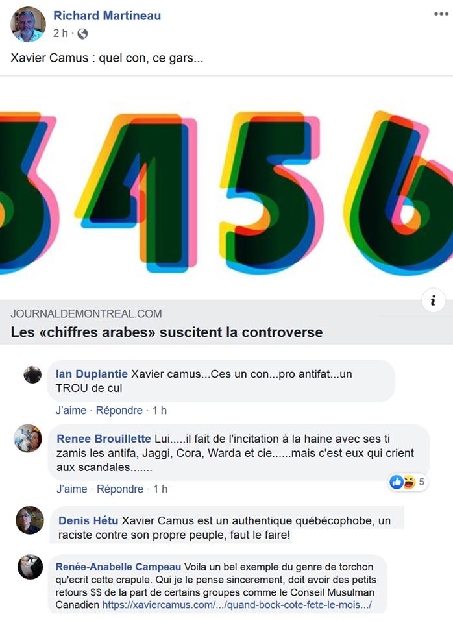Reply to Ian Duplantie's comment
This screenshot has height=623, width=453.
click(119, 410)
